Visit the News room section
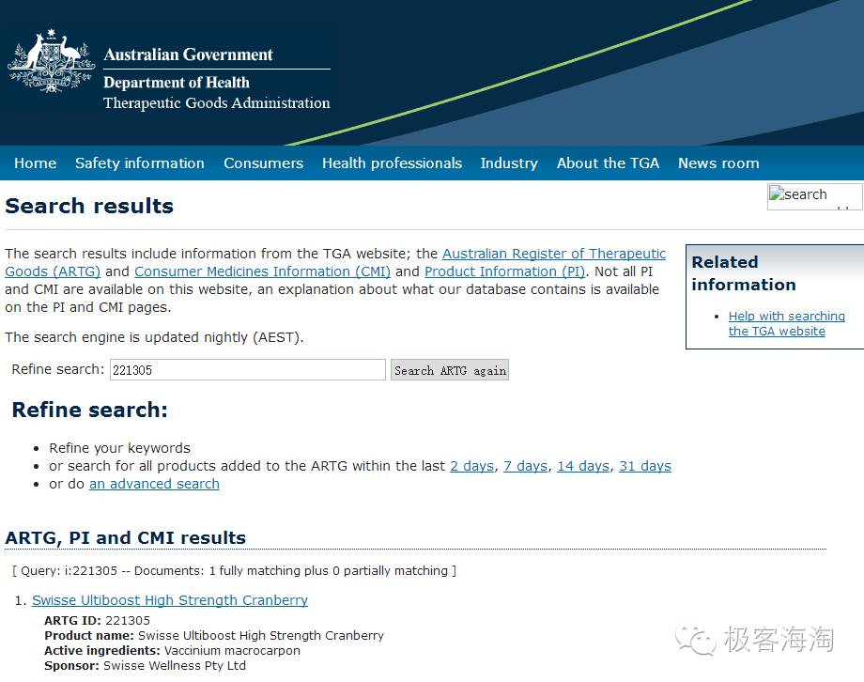Screen dimensions: 864x682 click(x=718, y=163)
